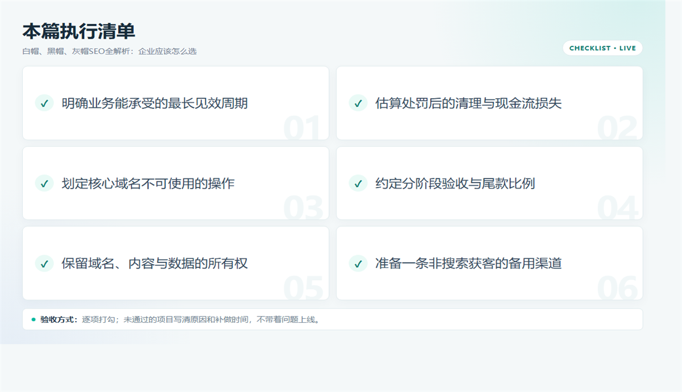The height and width of the screenshot is (392, 682).
Task: Click the text 明确业务能承受的最长见效周期
Action: click(x=155, y=103)
